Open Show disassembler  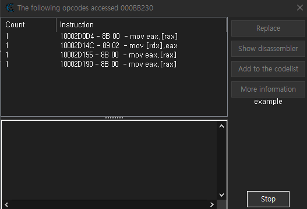(268, 49)
